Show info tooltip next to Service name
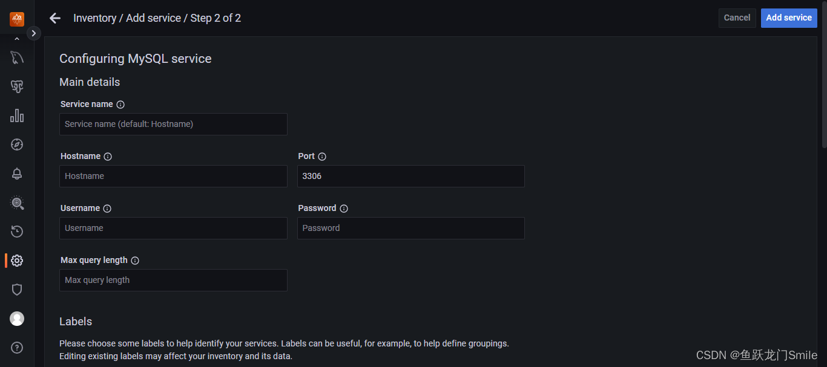This screenshot has height=367, width=827. click(x=120, y=104)
